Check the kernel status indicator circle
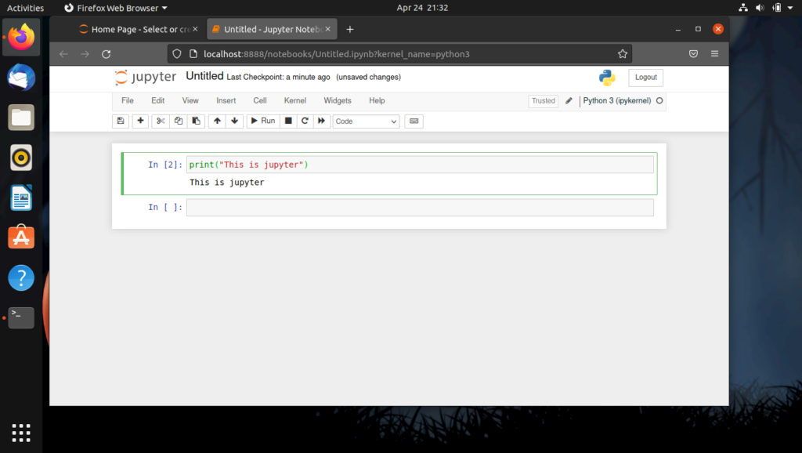The image size is (802, 453). (659, 101)
